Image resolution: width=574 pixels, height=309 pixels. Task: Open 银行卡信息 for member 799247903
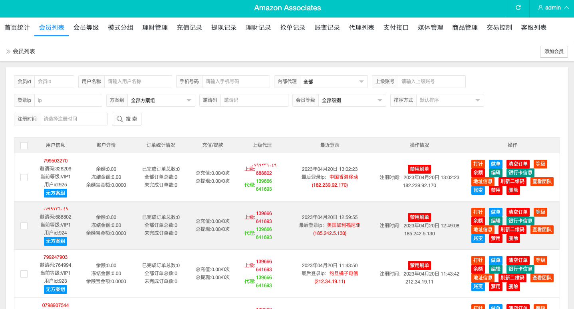520,269
